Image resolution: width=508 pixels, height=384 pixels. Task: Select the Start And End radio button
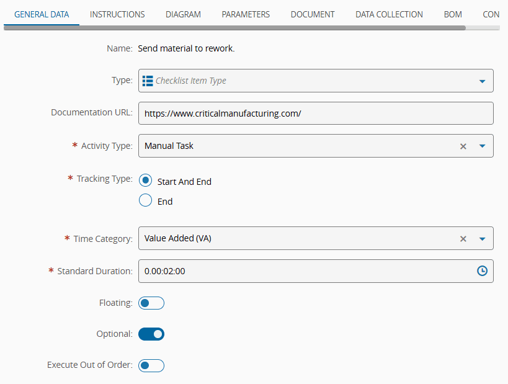[145, 181]
